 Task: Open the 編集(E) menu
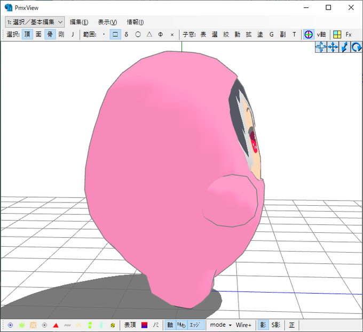point(79,22)
